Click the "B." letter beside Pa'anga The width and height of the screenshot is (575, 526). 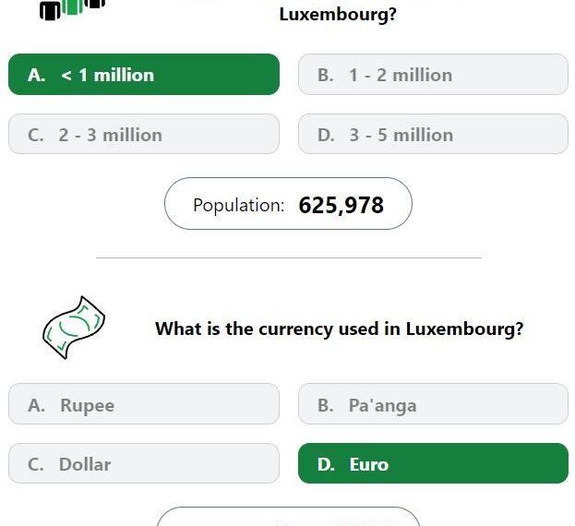pos(326,405)
